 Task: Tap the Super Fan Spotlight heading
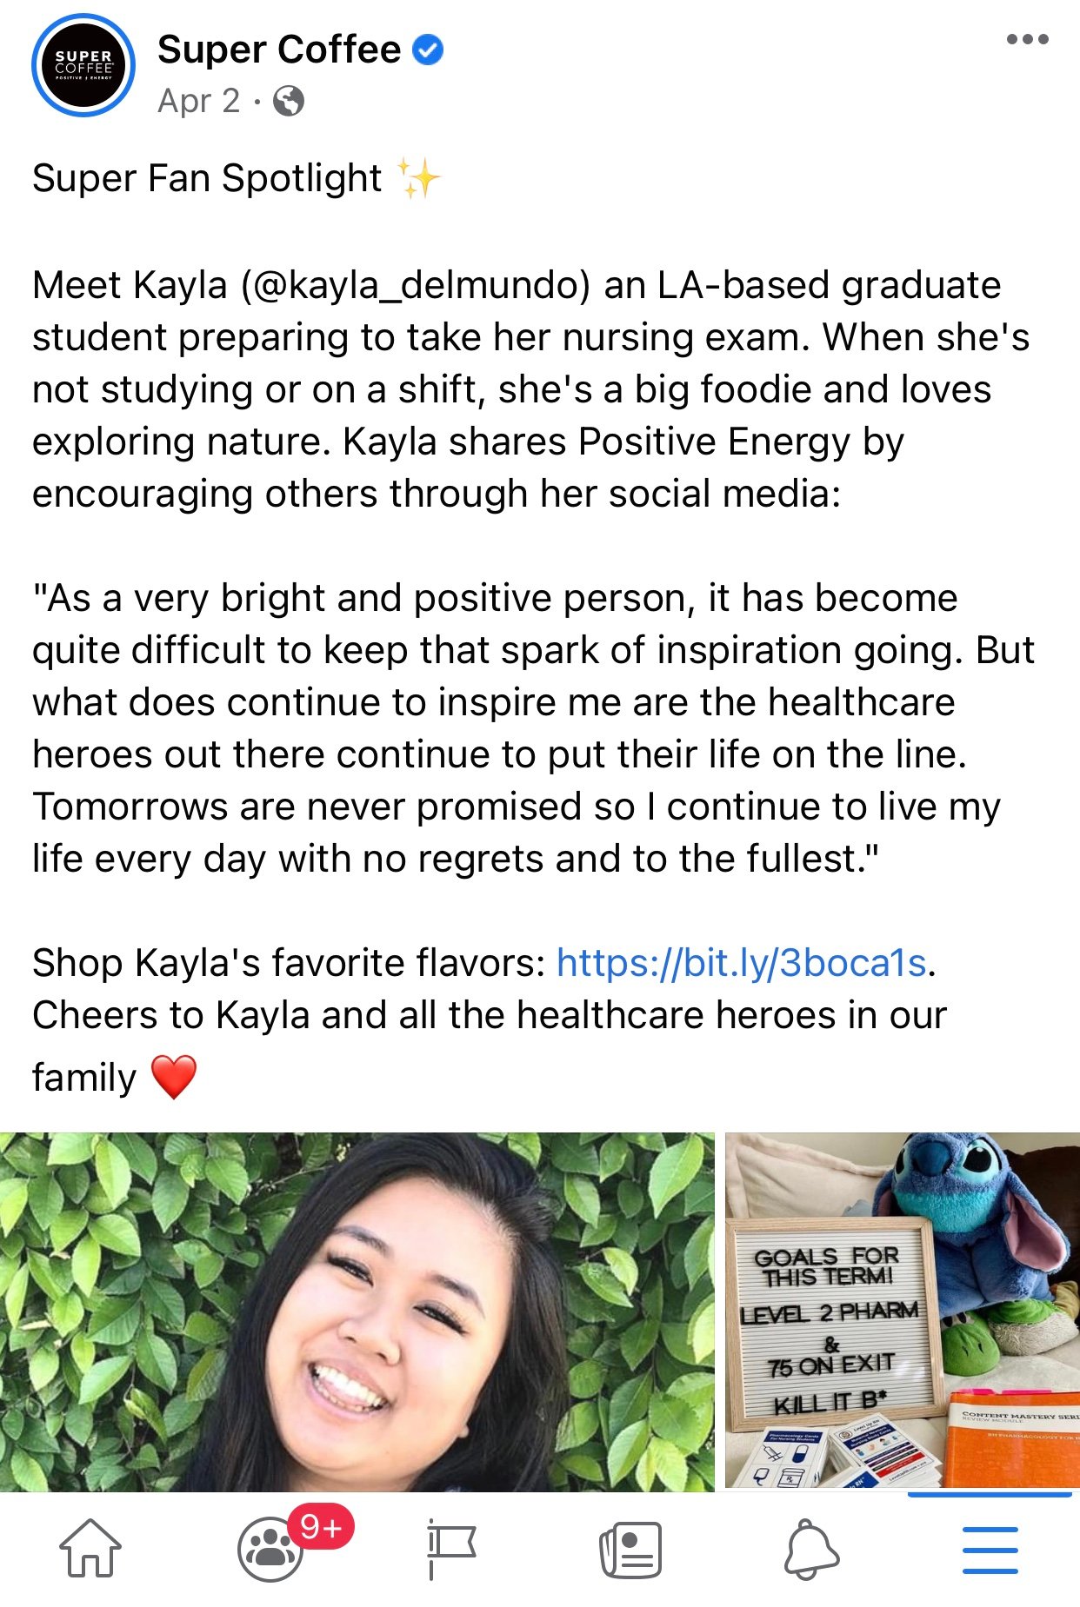click(x=207, y=179)
